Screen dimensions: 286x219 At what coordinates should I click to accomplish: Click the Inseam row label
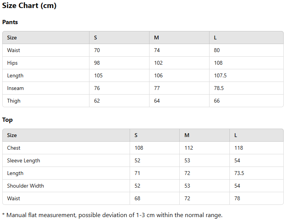coord(15,88)
